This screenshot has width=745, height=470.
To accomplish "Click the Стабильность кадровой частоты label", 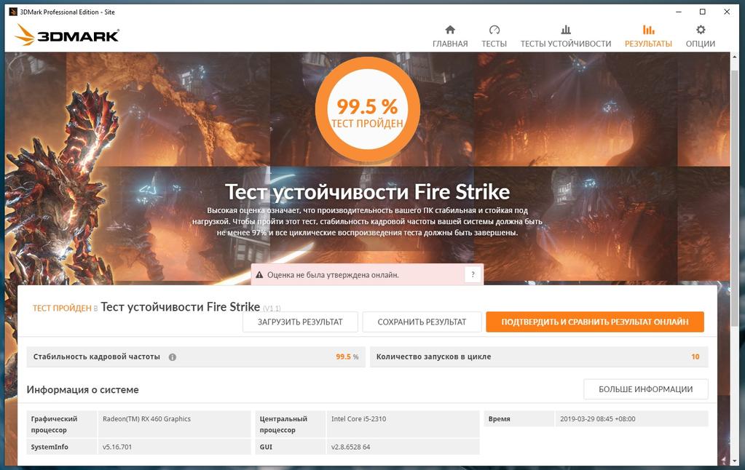I will coord(96,357).
